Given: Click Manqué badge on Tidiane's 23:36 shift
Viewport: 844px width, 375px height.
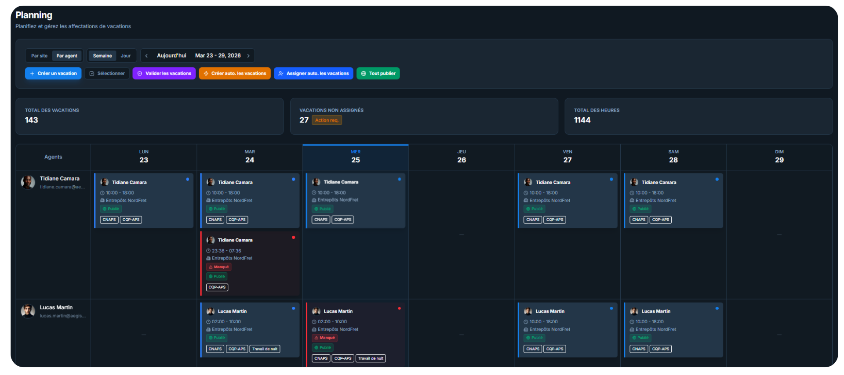Looking at the screenshot, I should (x=218, y=267).
